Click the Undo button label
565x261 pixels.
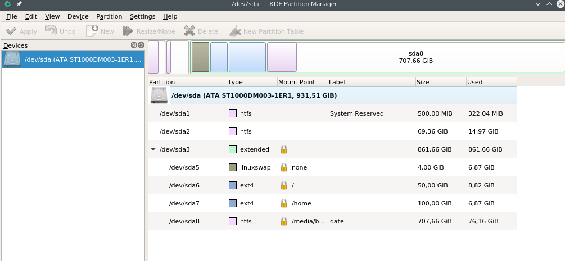coord(67,31)
